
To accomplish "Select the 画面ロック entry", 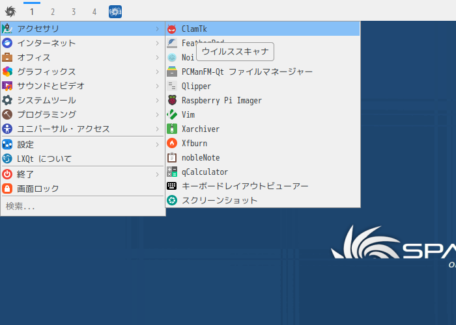I will (83, 188).
